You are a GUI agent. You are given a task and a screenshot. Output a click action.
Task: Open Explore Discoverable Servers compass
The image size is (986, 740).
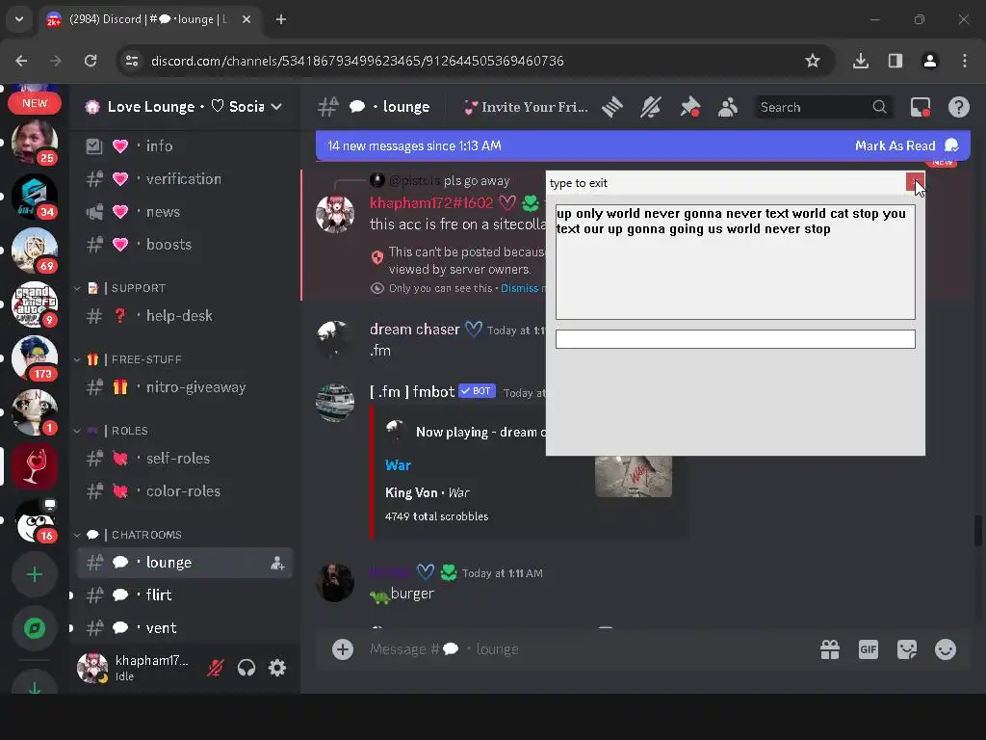[35, 628]
